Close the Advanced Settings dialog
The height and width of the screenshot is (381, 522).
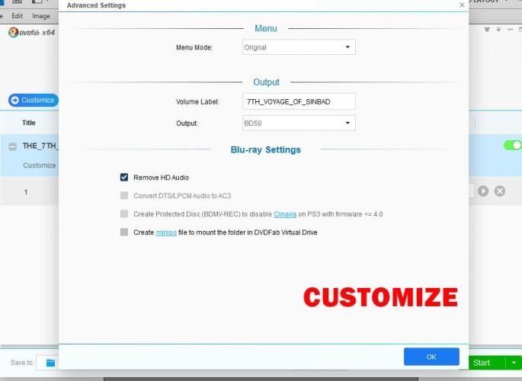pyautogui.click(x=462, y=5)
